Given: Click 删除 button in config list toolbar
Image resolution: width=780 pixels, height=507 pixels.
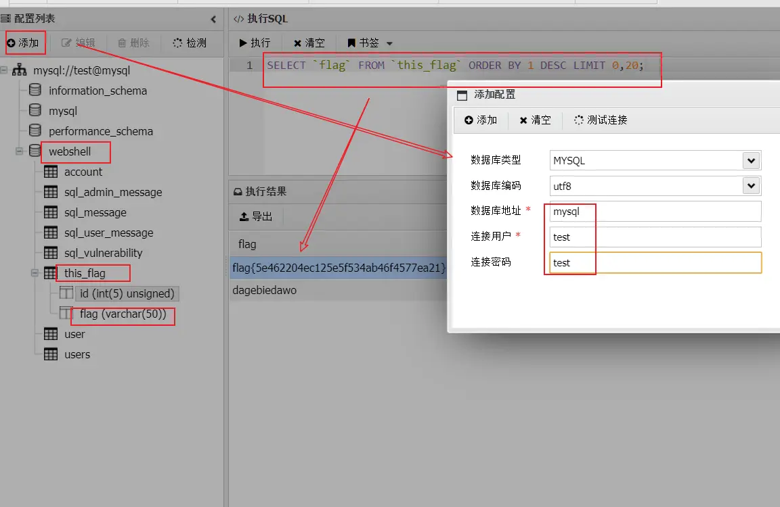Looking at the screenshot, I should [x=134, y=43].
